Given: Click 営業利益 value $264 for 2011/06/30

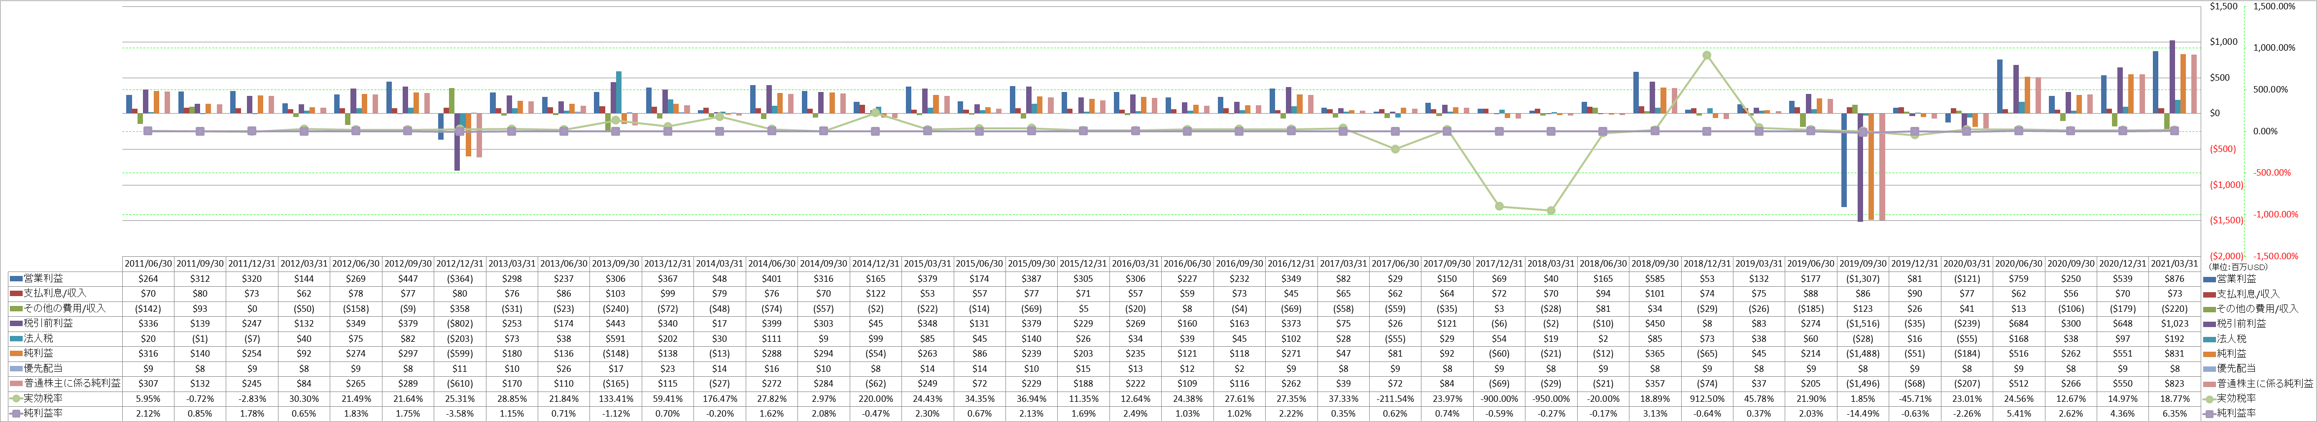Looking at the screenshot, I should click(147, 278).
